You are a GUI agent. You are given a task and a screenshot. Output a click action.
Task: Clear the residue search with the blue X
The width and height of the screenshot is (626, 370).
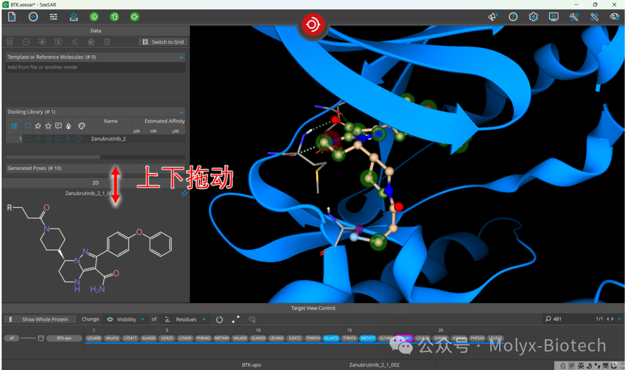coord(619,319)
